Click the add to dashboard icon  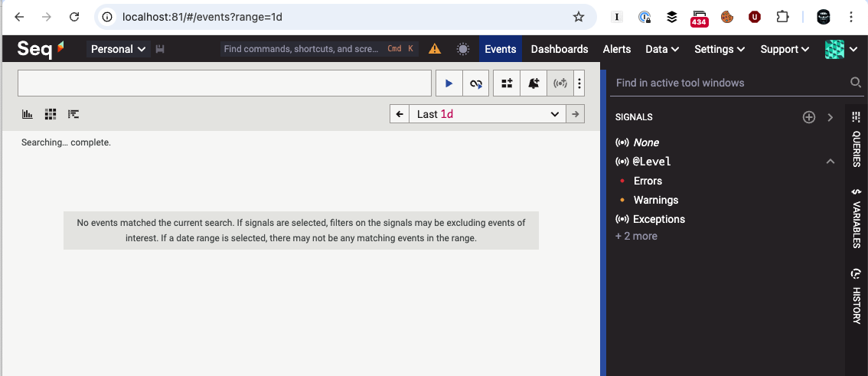(x=507, y=83)
